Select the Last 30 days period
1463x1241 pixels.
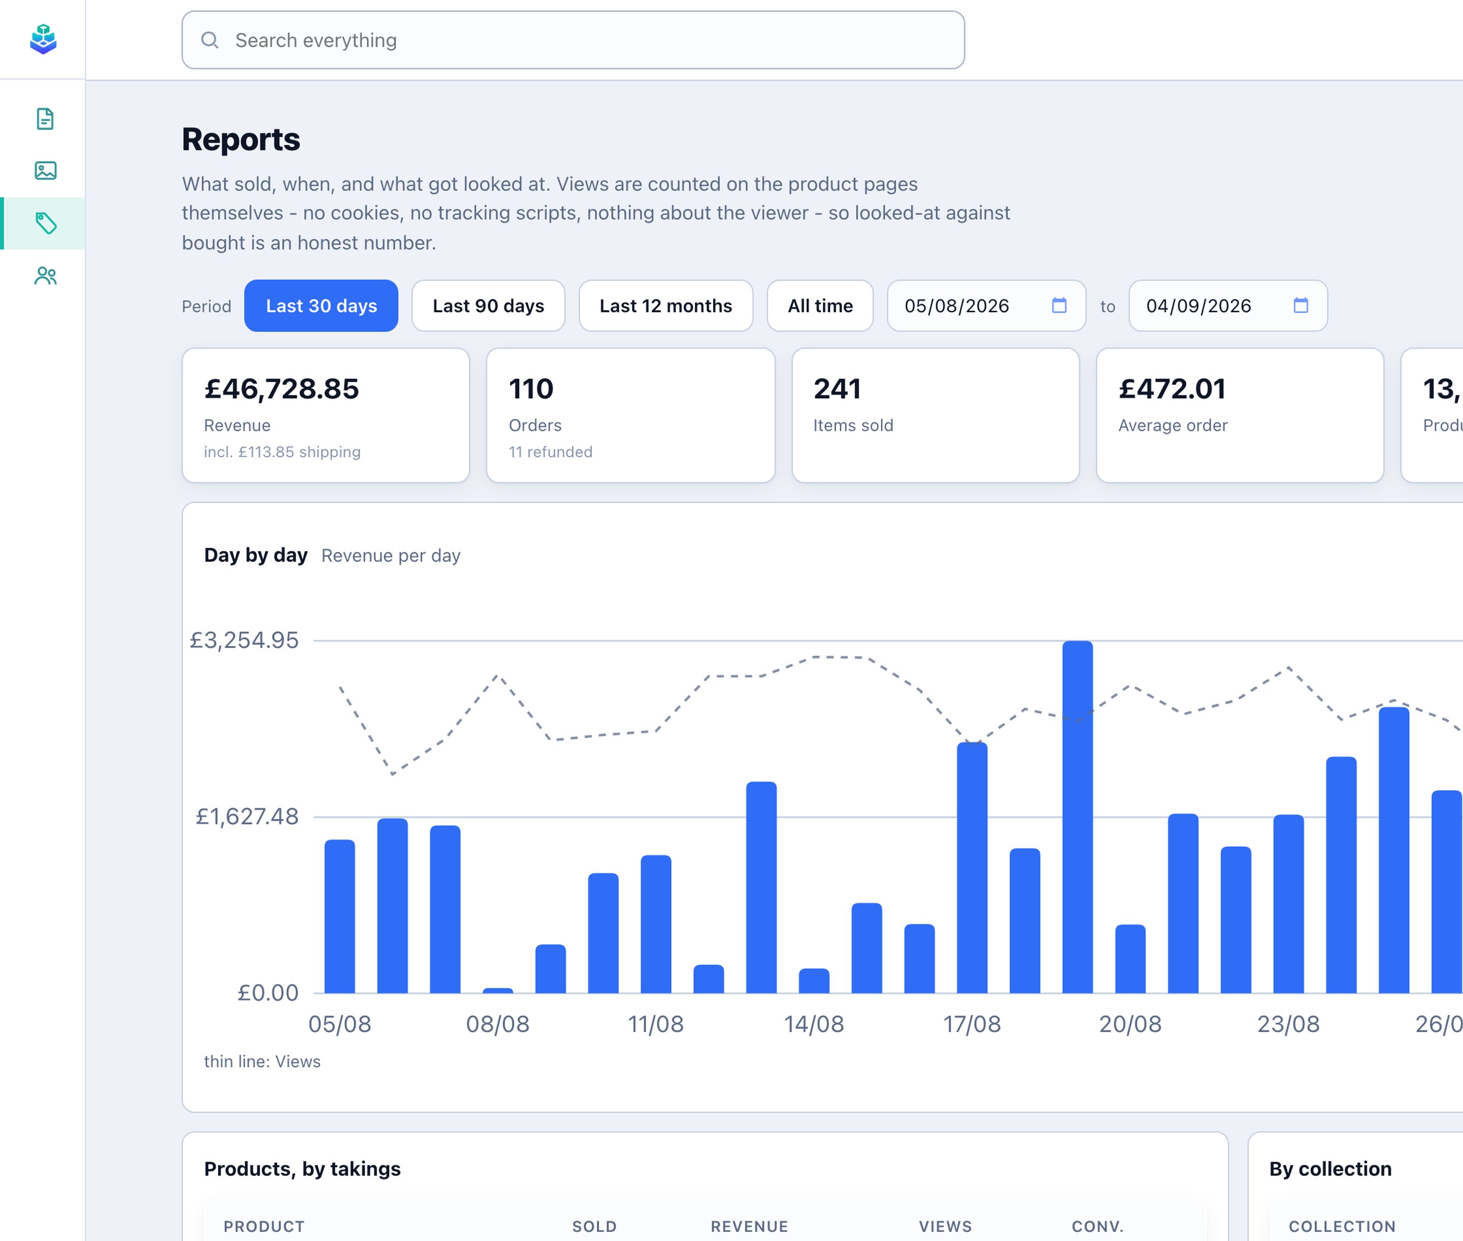pyautogui.click(x=322, y=306)
